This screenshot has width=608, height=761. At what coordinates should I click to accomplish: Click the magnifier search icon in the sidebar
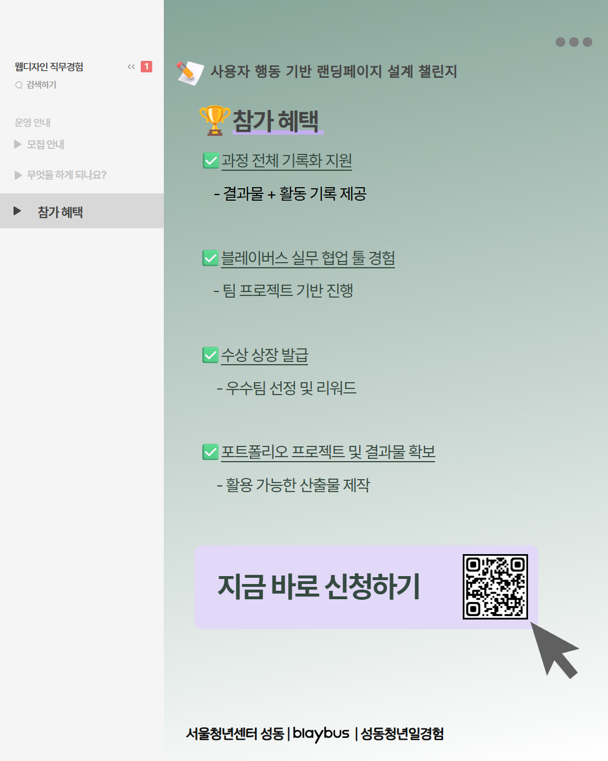19,85
